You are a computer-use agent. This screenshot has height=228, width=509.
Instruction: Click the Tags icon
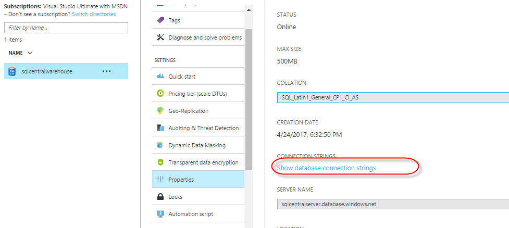[160, 20]
